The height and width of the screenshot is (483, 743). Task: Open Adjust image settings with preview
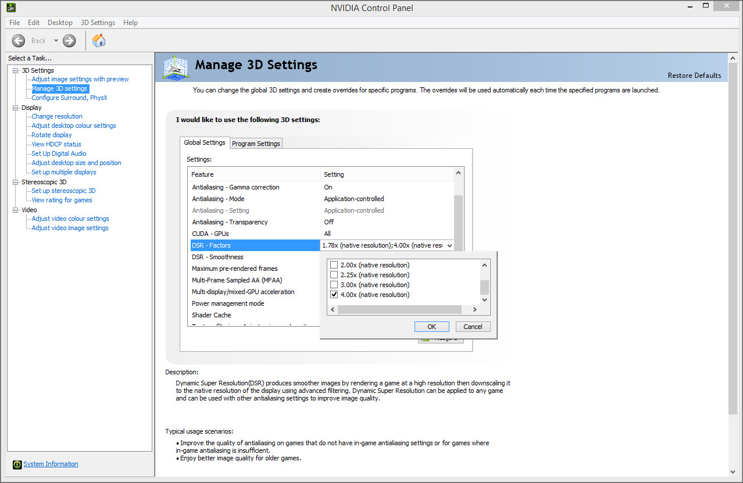tap(80, 79)
